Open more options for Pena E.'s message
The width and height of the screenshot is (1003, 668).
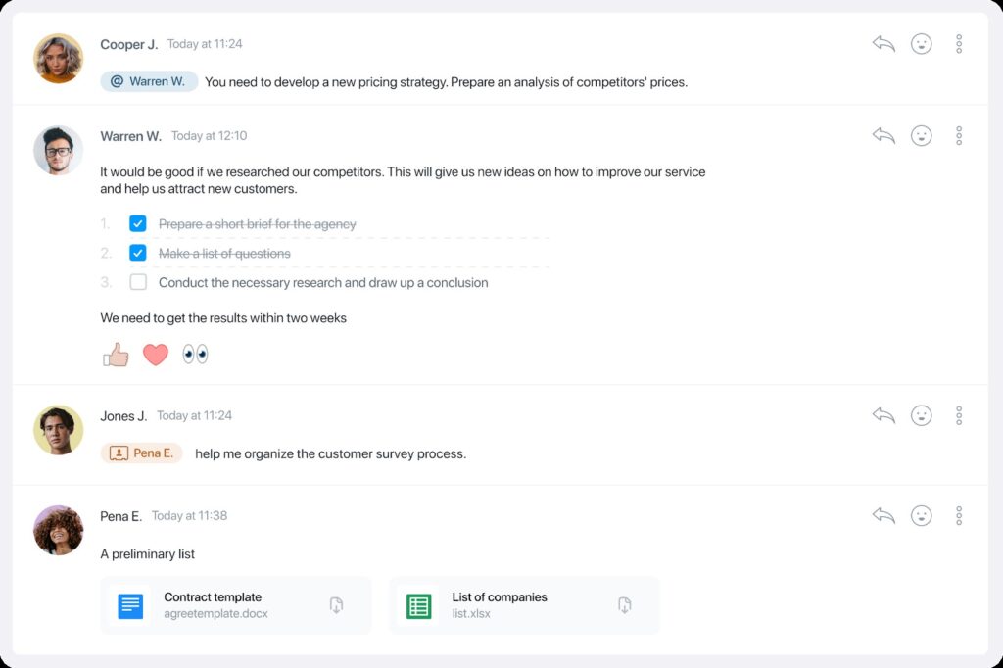click(x=959, y=515)
